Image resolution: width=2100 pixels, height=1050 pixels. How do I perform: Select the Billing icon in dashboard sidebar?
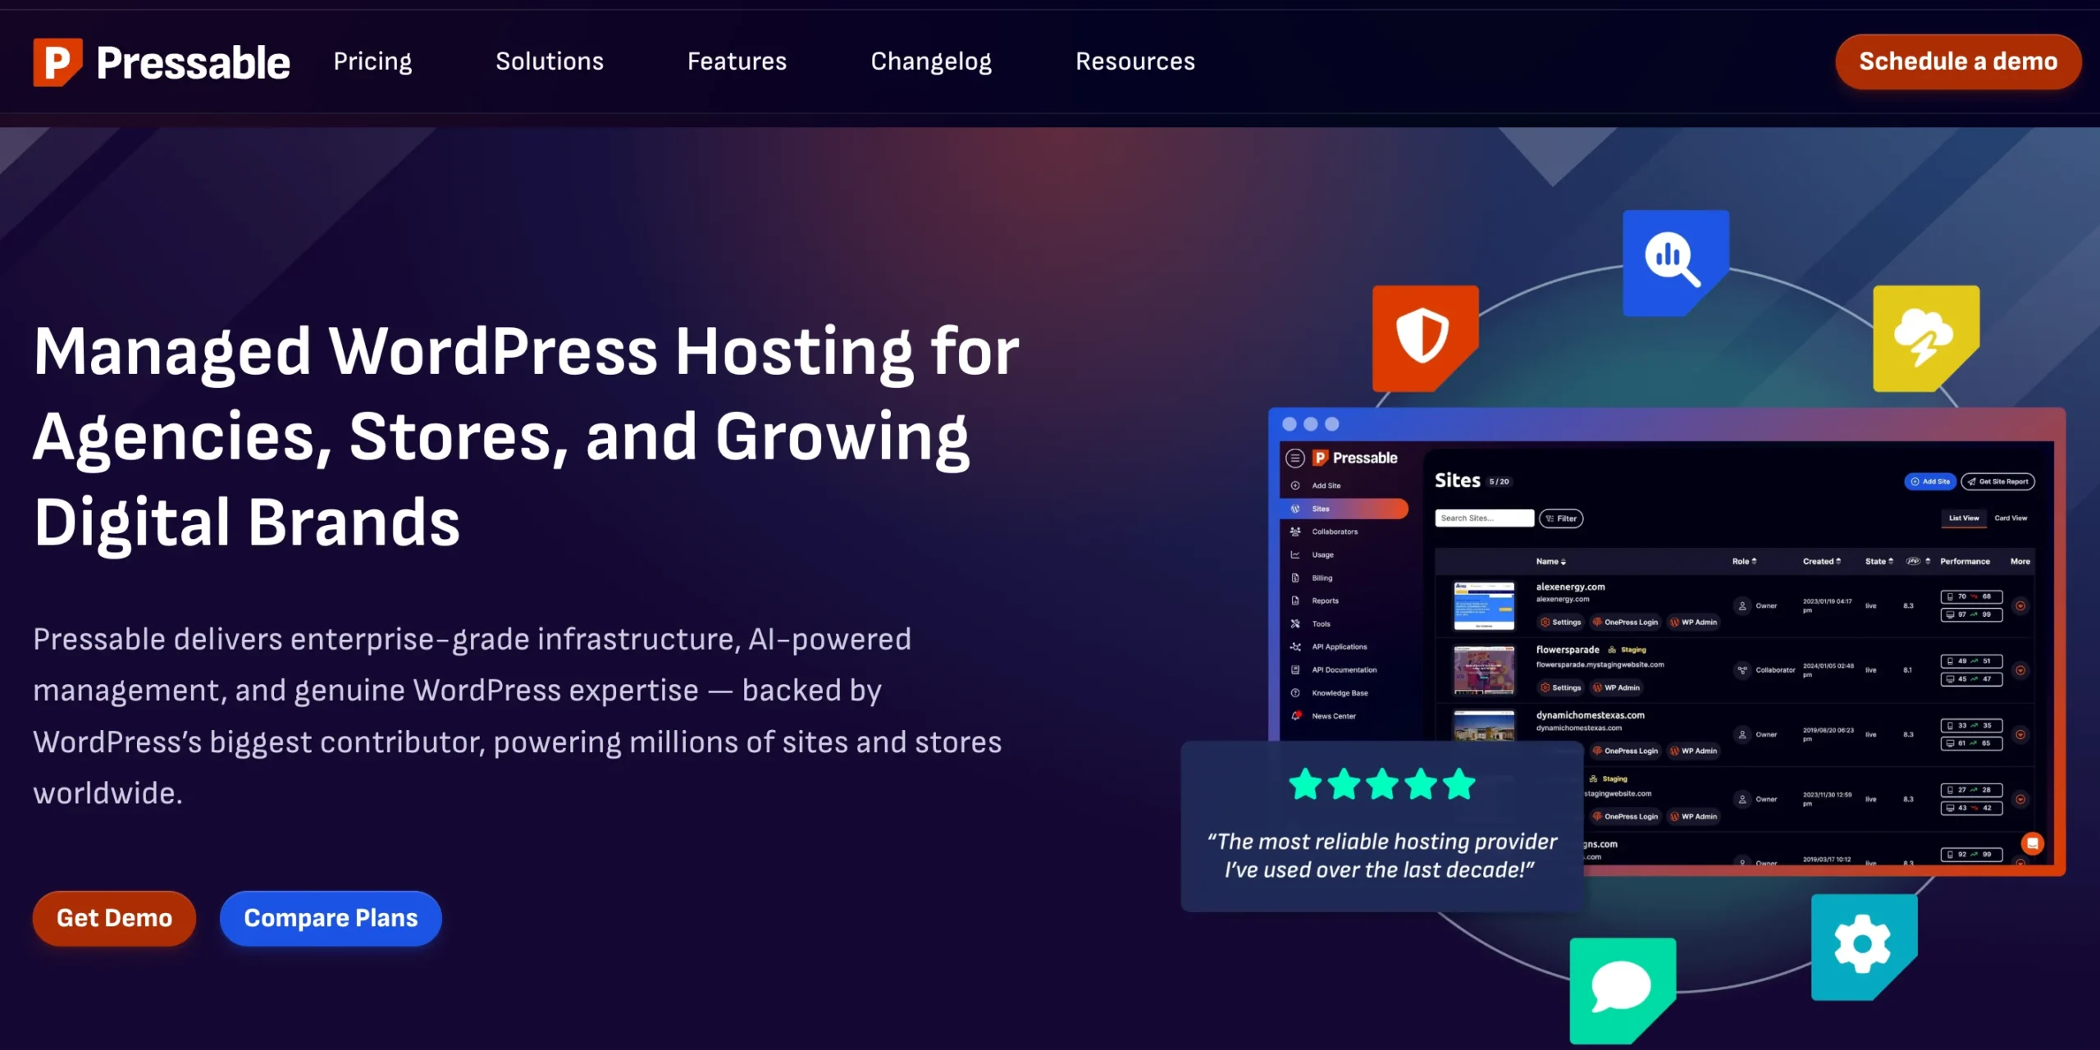1295,577
